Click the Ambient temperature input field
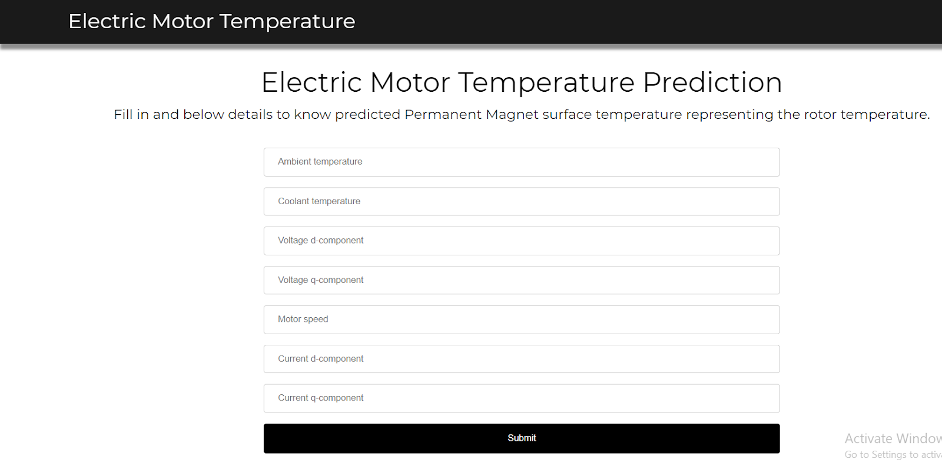942x466 pixels. pos(522,162)
